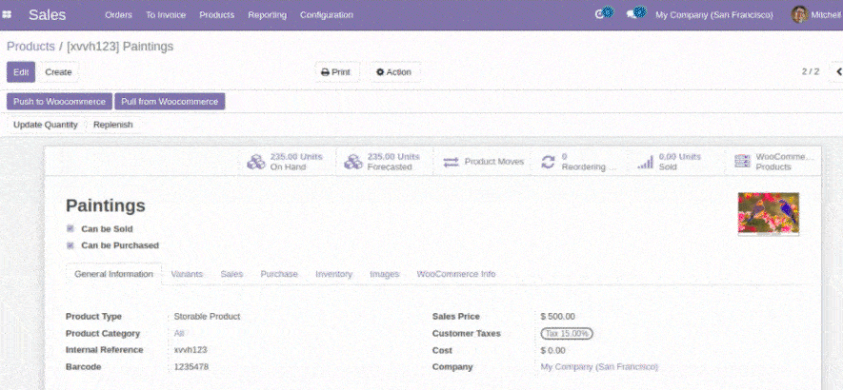
Task: Toggle the Can be Sold checkbox
Action: pos(70,229)
